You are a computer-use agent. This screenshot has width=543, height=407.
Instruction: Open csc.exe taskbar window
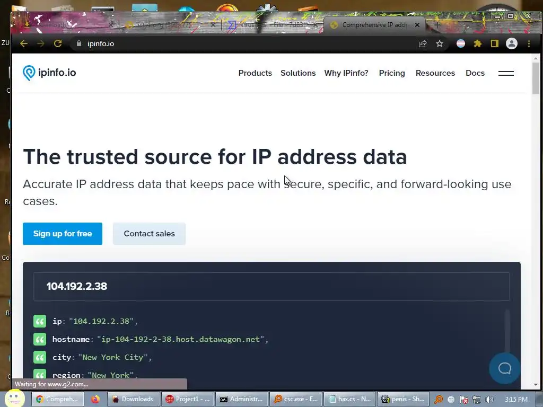[x=296, y=399]
